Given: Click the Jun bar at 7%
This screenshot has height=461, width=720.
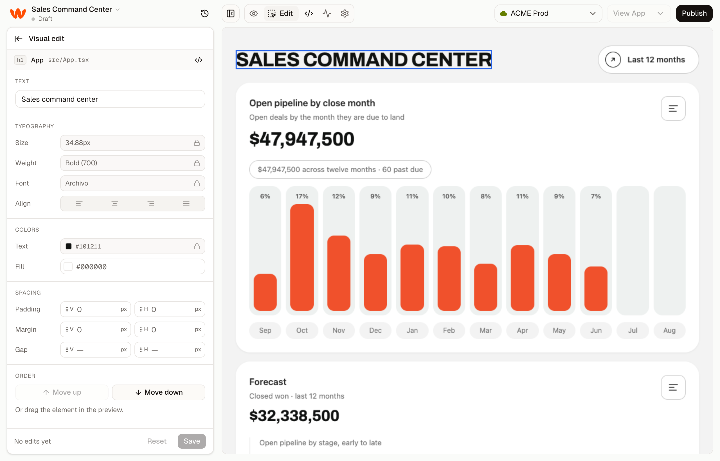Looking at the screenshot, I should tap(596, 289).
